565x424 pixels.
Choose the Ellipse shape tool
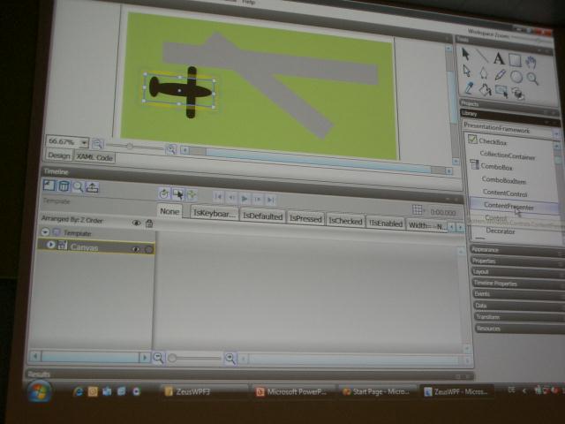pos(516,76)
